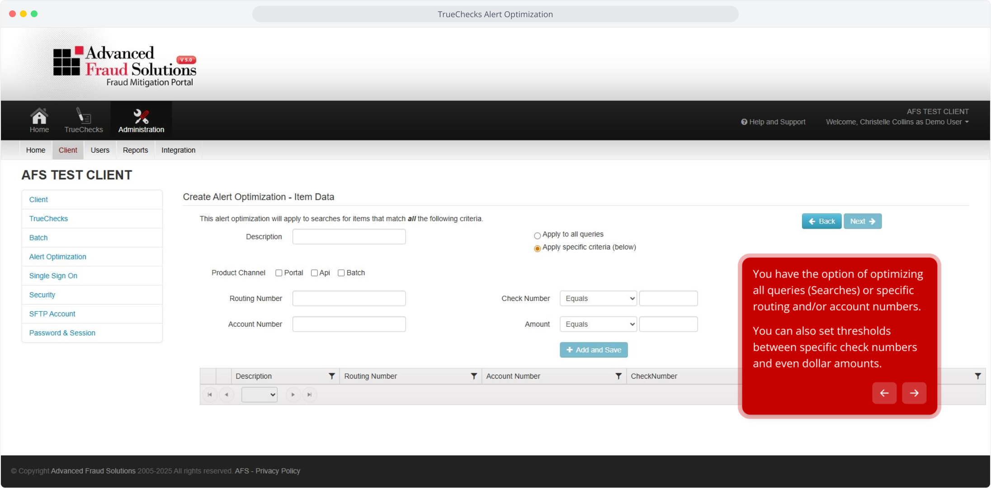Click the Help and Support question icon
This screenshot has width=991, height=488.
tap(744, 122)
